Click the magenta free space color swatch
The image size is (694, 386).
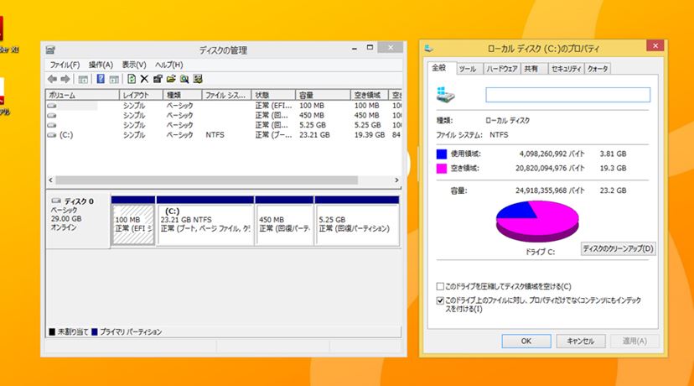pos(441,169)
